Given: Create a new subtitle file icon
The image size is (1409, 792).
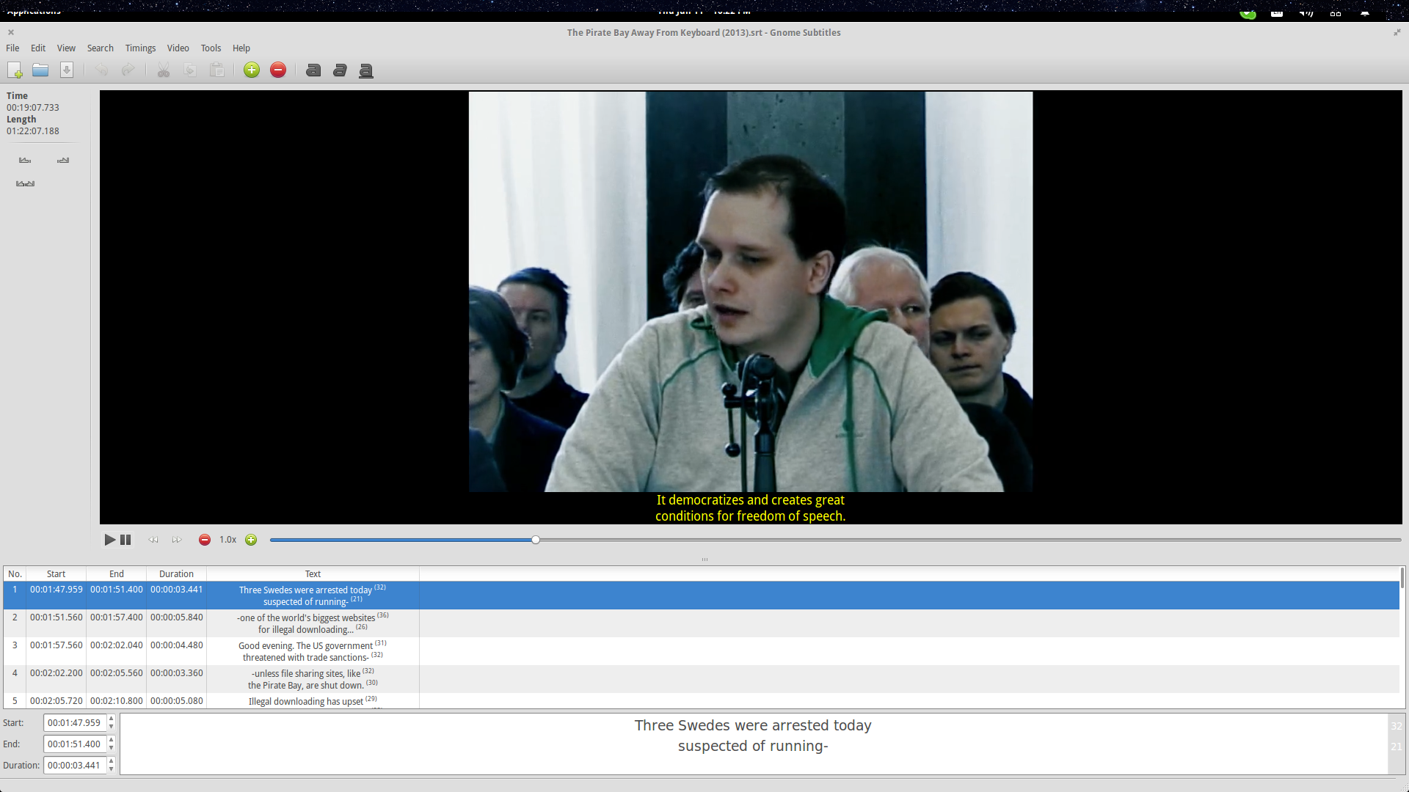Looking at the screenshot, I should click(15, 70).
